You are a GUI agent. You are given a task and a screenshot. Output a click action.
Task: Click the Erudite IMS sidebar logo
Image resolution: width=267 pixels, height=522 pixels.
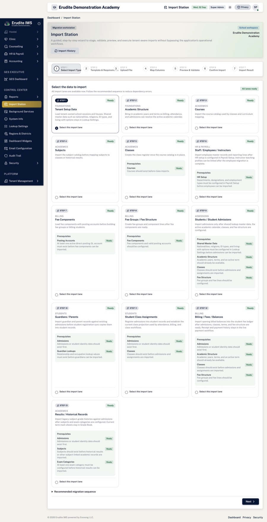click(x=7, y=23)
